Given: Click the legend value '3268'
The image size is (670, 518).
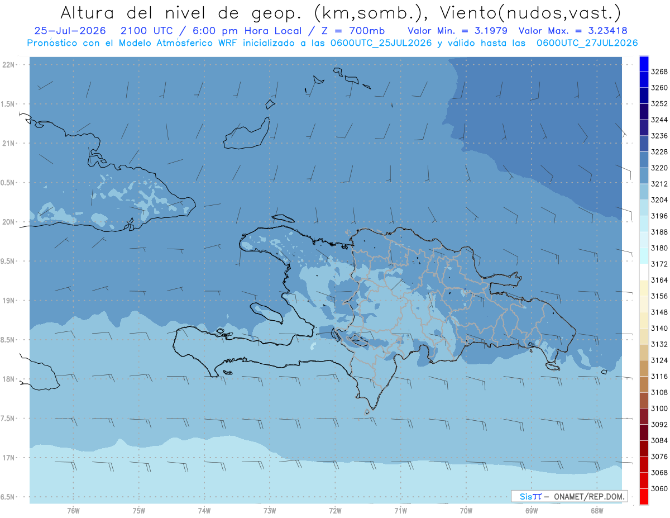Looking at the screenshot, I should (659, 72).
